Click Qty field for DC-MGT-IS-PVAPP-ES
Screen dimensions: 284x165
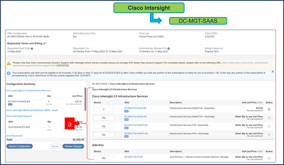click(x=104, y=126)
